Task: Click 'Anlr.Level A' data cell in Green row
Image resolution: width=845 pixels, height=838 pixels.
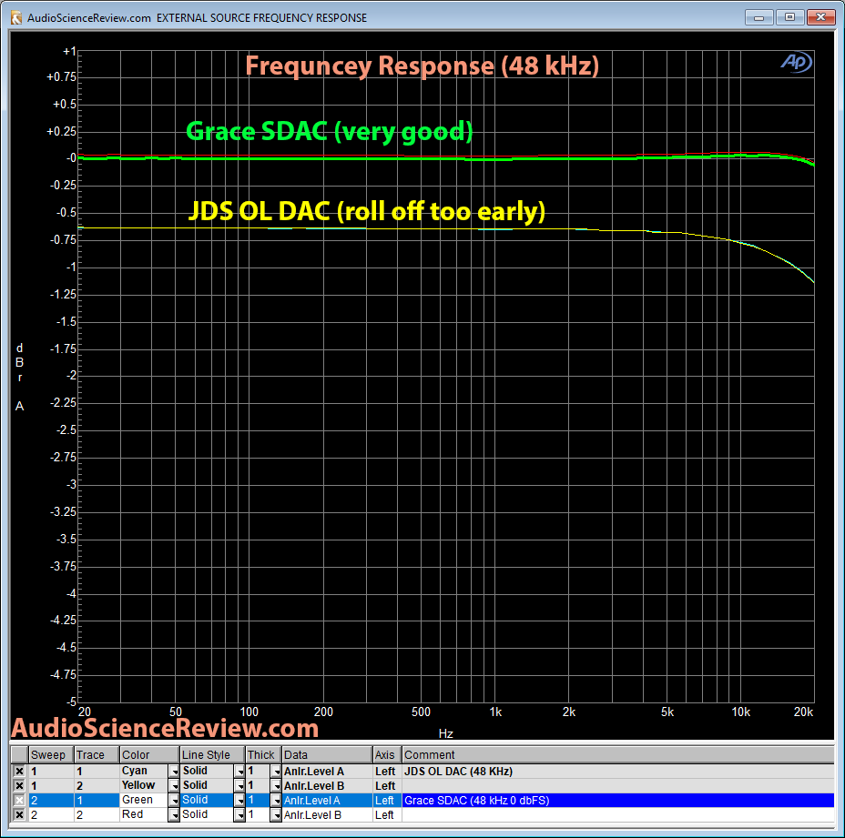Action: [x=327, y=801]
